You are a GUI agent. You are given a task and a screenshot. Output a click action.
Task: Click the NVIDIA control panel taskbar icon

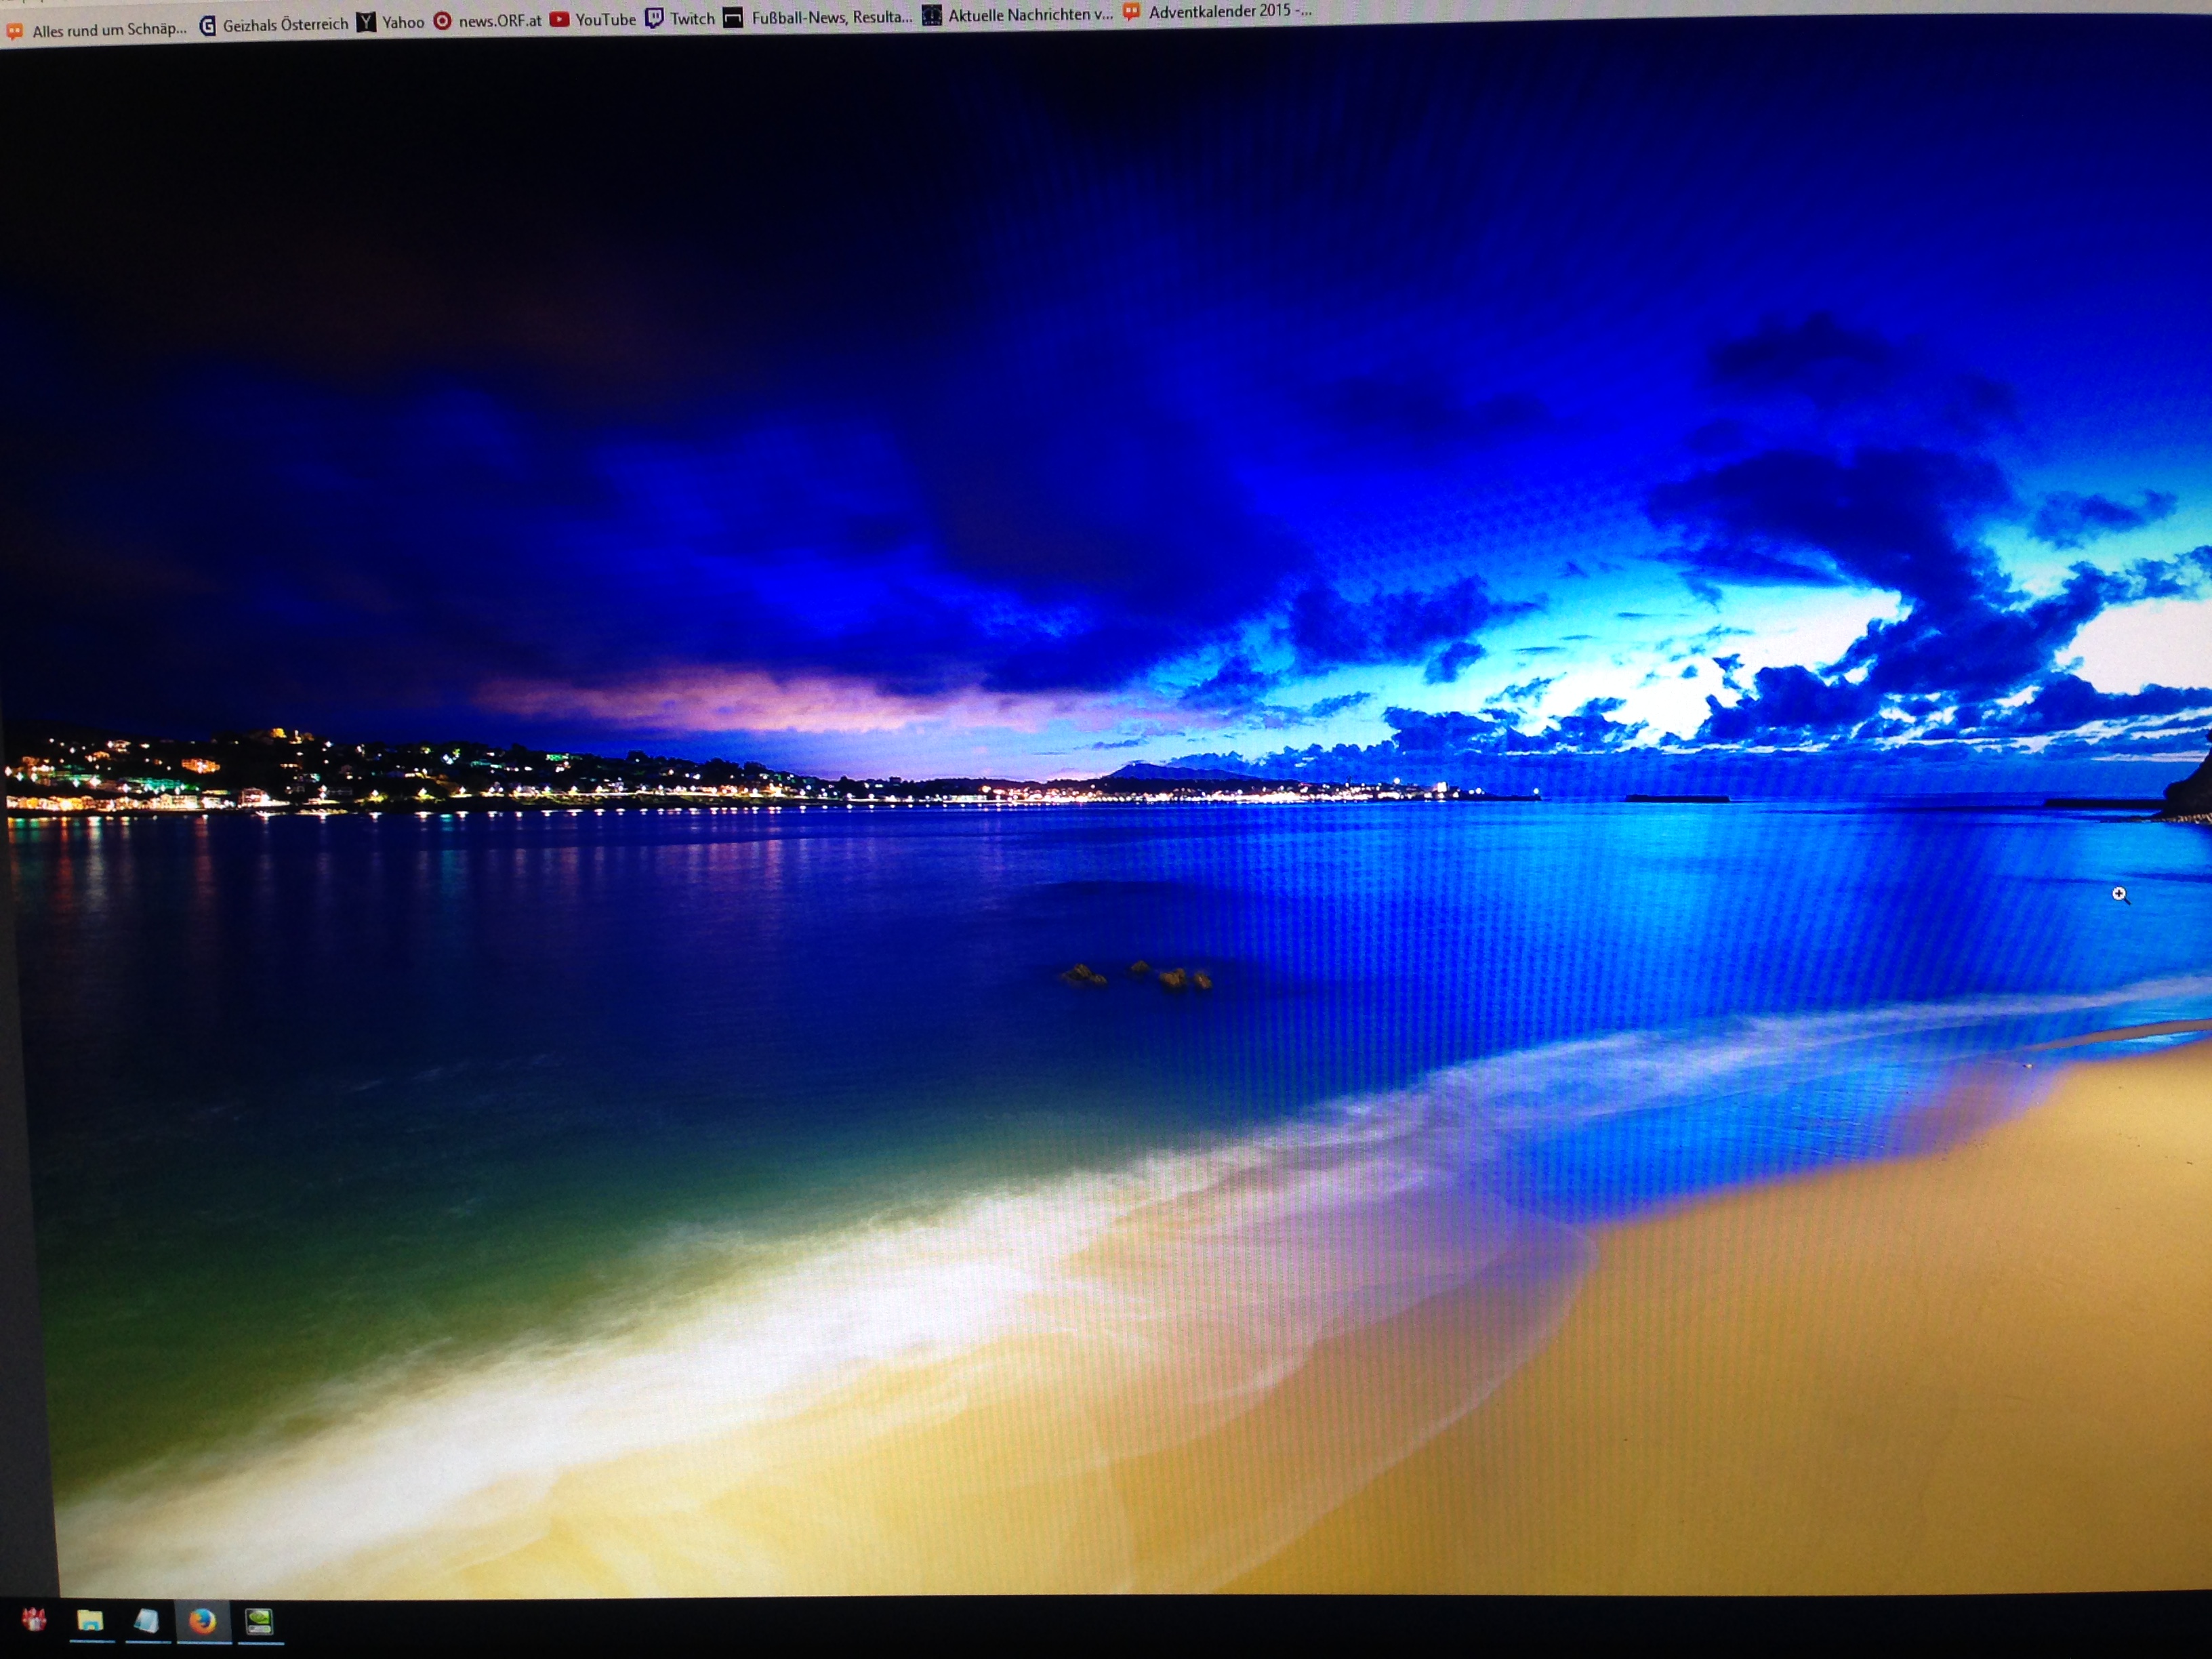click(260, 1621)
